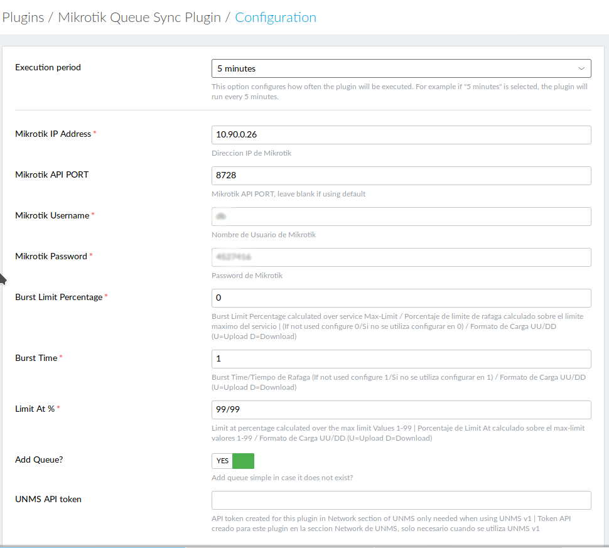Select the Configuration breadcrumb item

coord(276,18)
